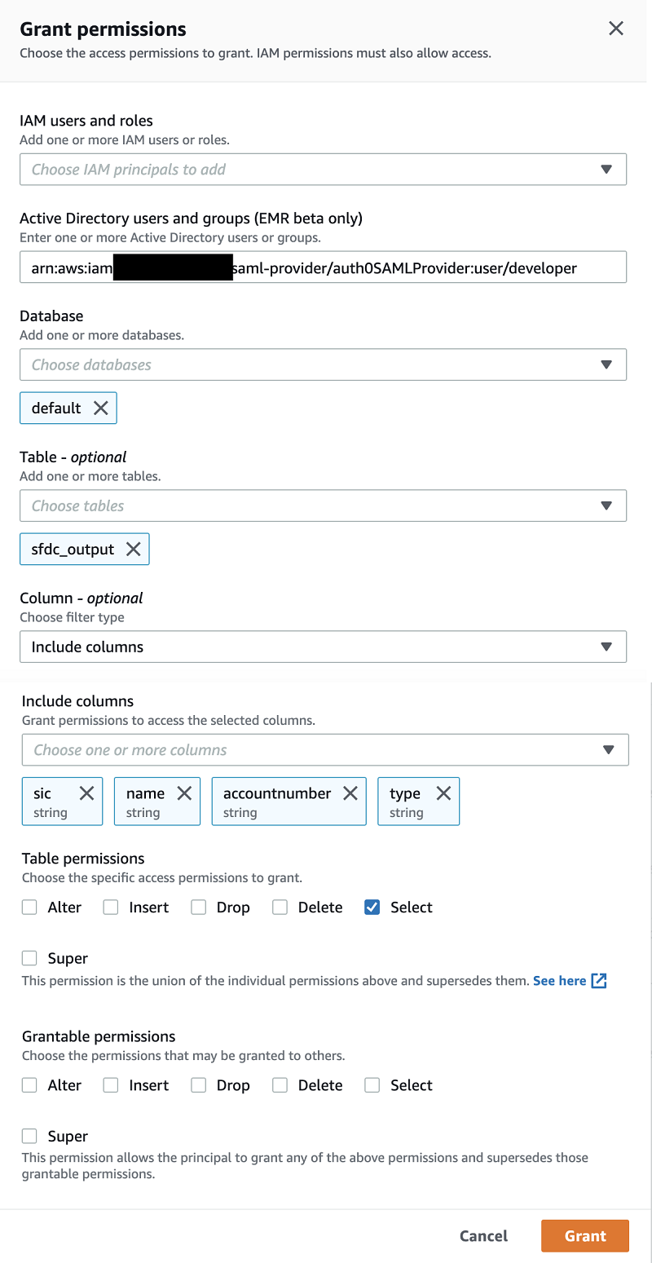Click the external link icon beside See here

(x=599, y=981)
